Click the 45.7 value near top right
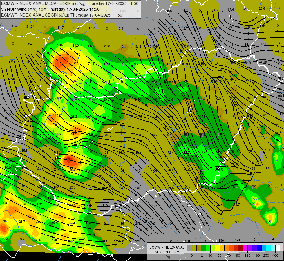Image resolution: width=284 pixels, height=261 pixels. tap(247, 9)
